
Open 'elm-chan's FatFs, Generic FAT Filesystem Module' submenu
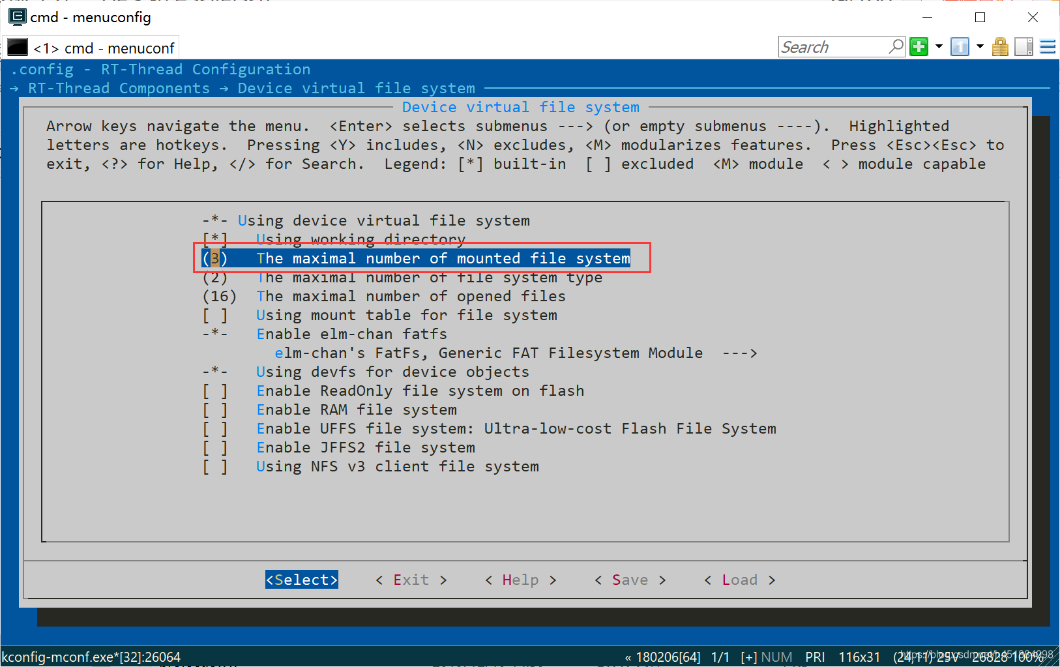[516, 353]
